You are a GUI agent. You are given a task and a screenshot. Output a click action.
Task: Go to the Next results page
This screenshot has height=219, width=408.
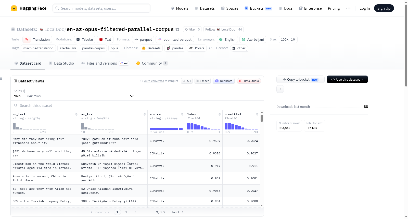[178, 212]
